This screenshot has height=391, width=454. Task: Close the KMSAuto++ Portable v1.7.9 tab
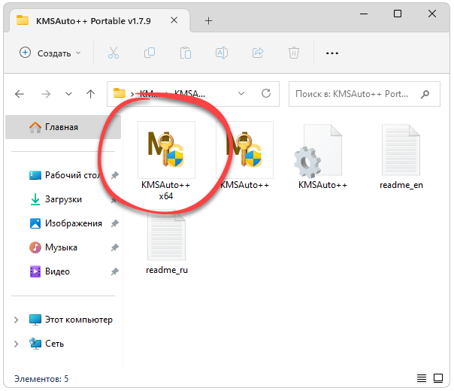coord(174,20)
